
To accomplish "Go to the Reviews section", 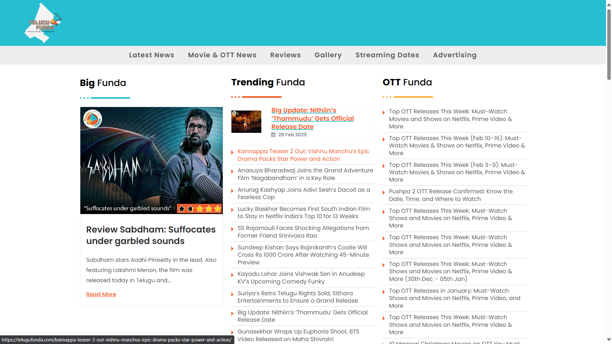I will pos(285,55).
